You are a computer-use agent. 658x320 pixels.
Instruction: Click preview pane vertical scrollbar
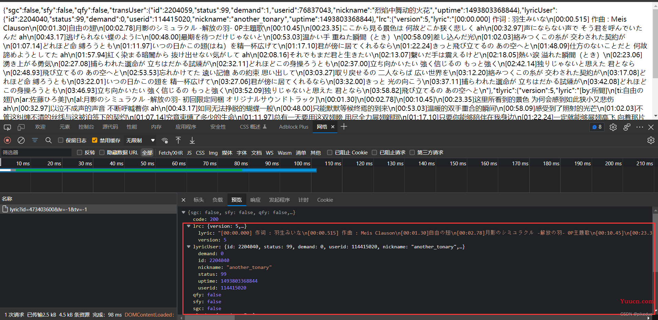click(655, 242)
